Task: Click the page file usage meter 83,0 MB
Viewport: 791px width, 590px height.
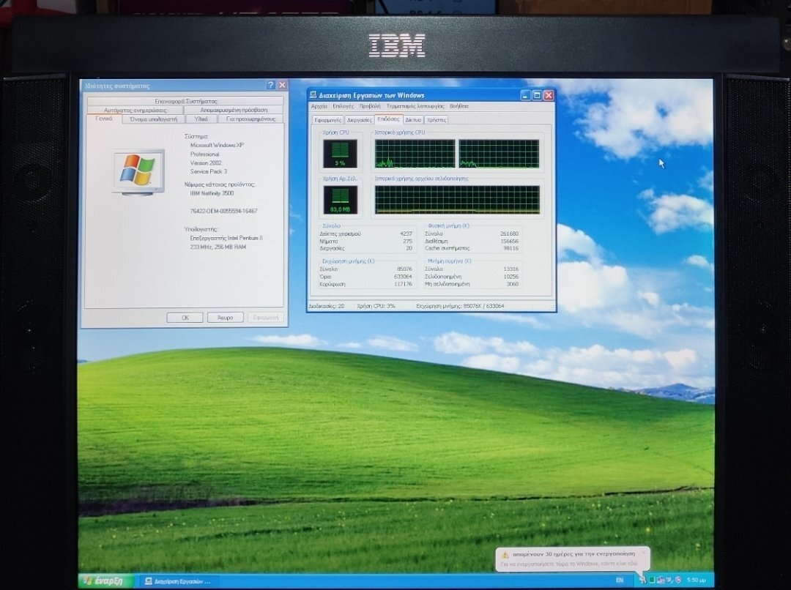Action: click(340, 200)
